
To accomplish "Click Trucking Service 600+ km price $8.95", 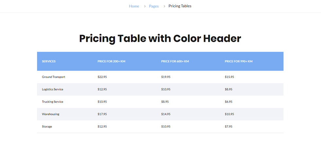I will (x=165, y=102).
